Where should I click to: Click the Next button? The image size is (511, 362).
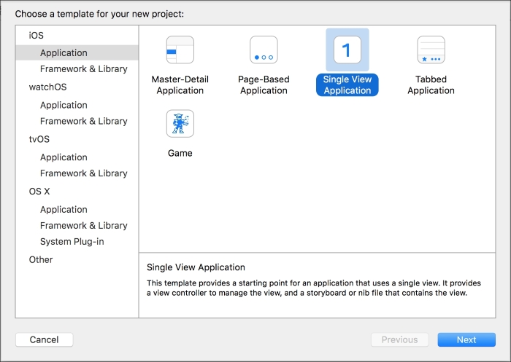466,339
